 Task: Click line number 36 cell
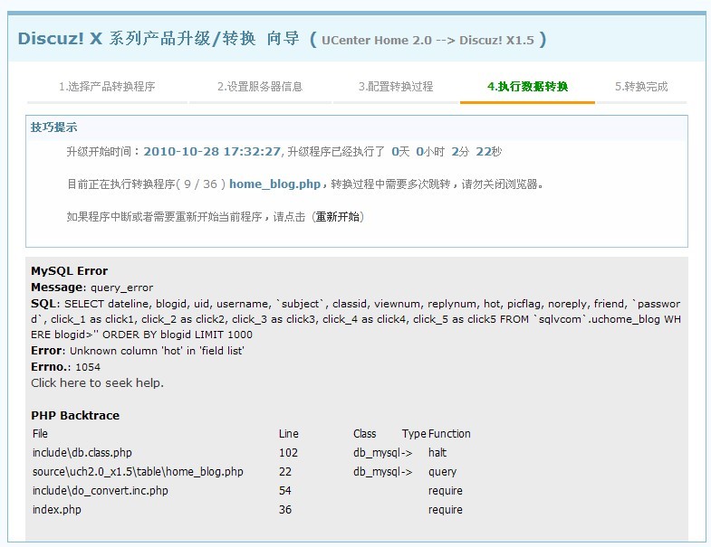point(284,510)
